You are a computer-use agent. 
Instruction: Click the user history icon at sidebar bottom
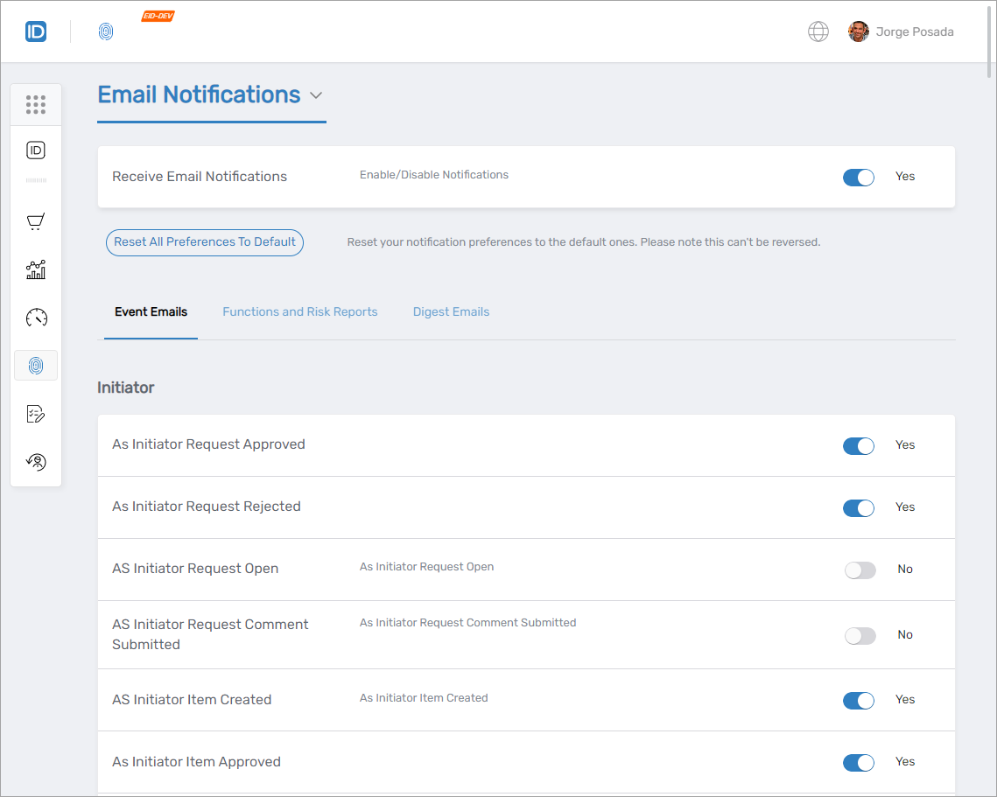35,461
